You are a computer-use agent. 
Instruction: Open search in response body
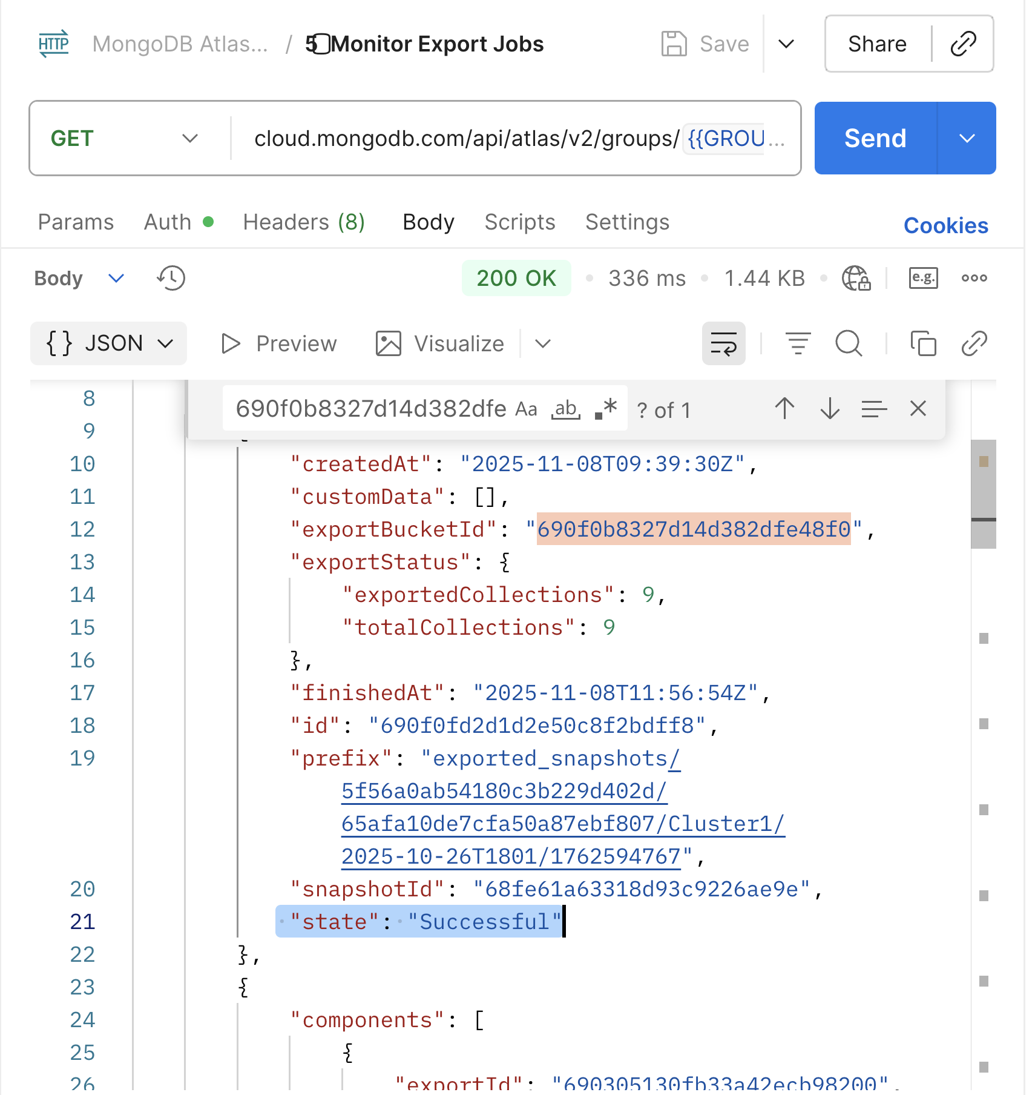(x=849, y=343)
